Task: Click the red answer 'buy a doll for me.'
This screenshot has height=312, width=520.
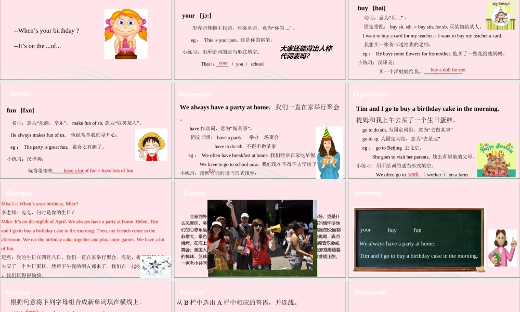Action: pos(448,70)
